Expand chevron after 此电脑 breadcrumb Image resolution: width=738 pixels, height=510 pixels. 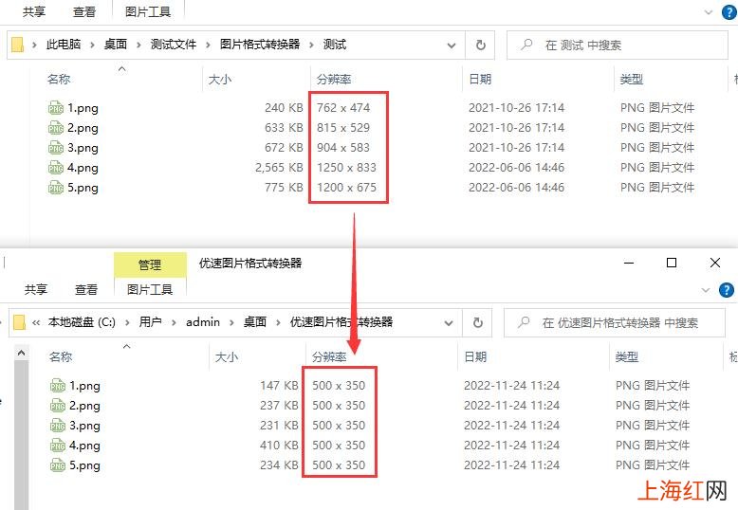click(x=92, y=46)
